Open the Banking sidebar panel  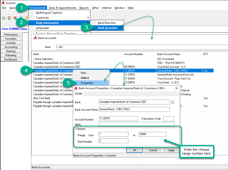(11, 51)
